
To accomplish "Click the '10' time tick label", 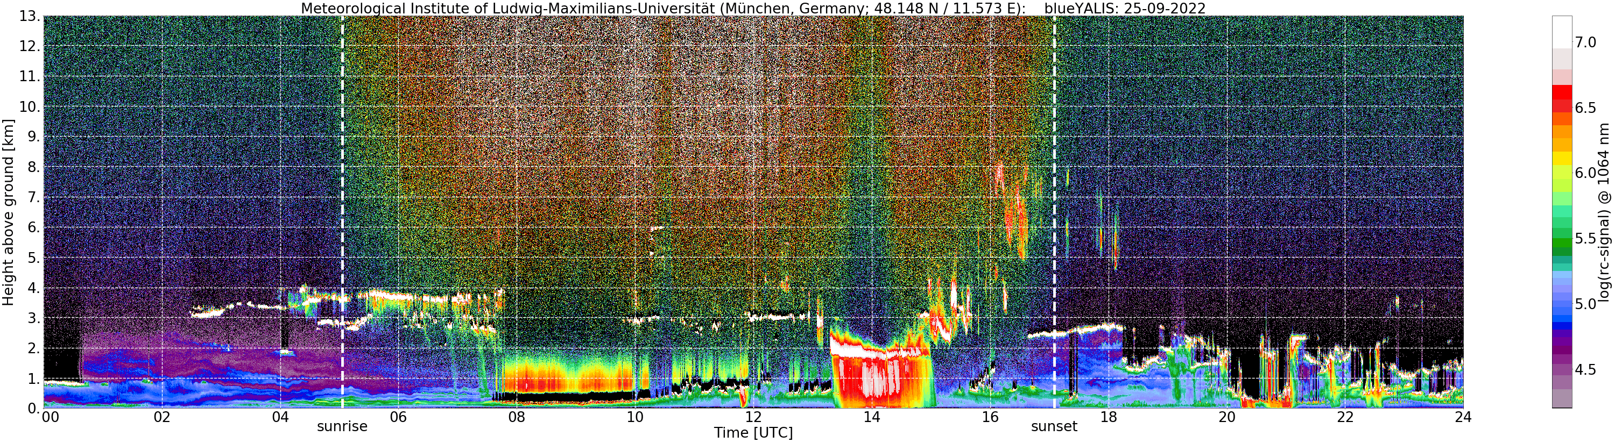I will coord(635,417).
